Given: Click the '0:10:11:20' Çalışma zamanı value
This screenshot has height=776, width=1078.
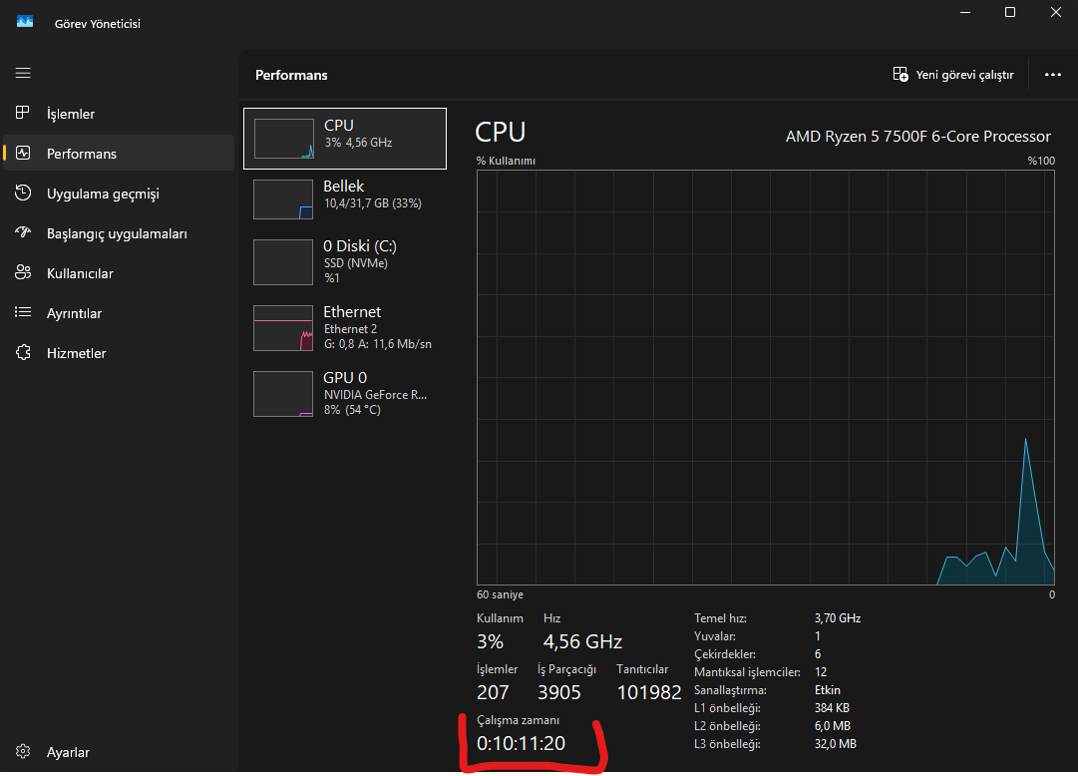Looking at the screenshot, I should pos(521,743).
